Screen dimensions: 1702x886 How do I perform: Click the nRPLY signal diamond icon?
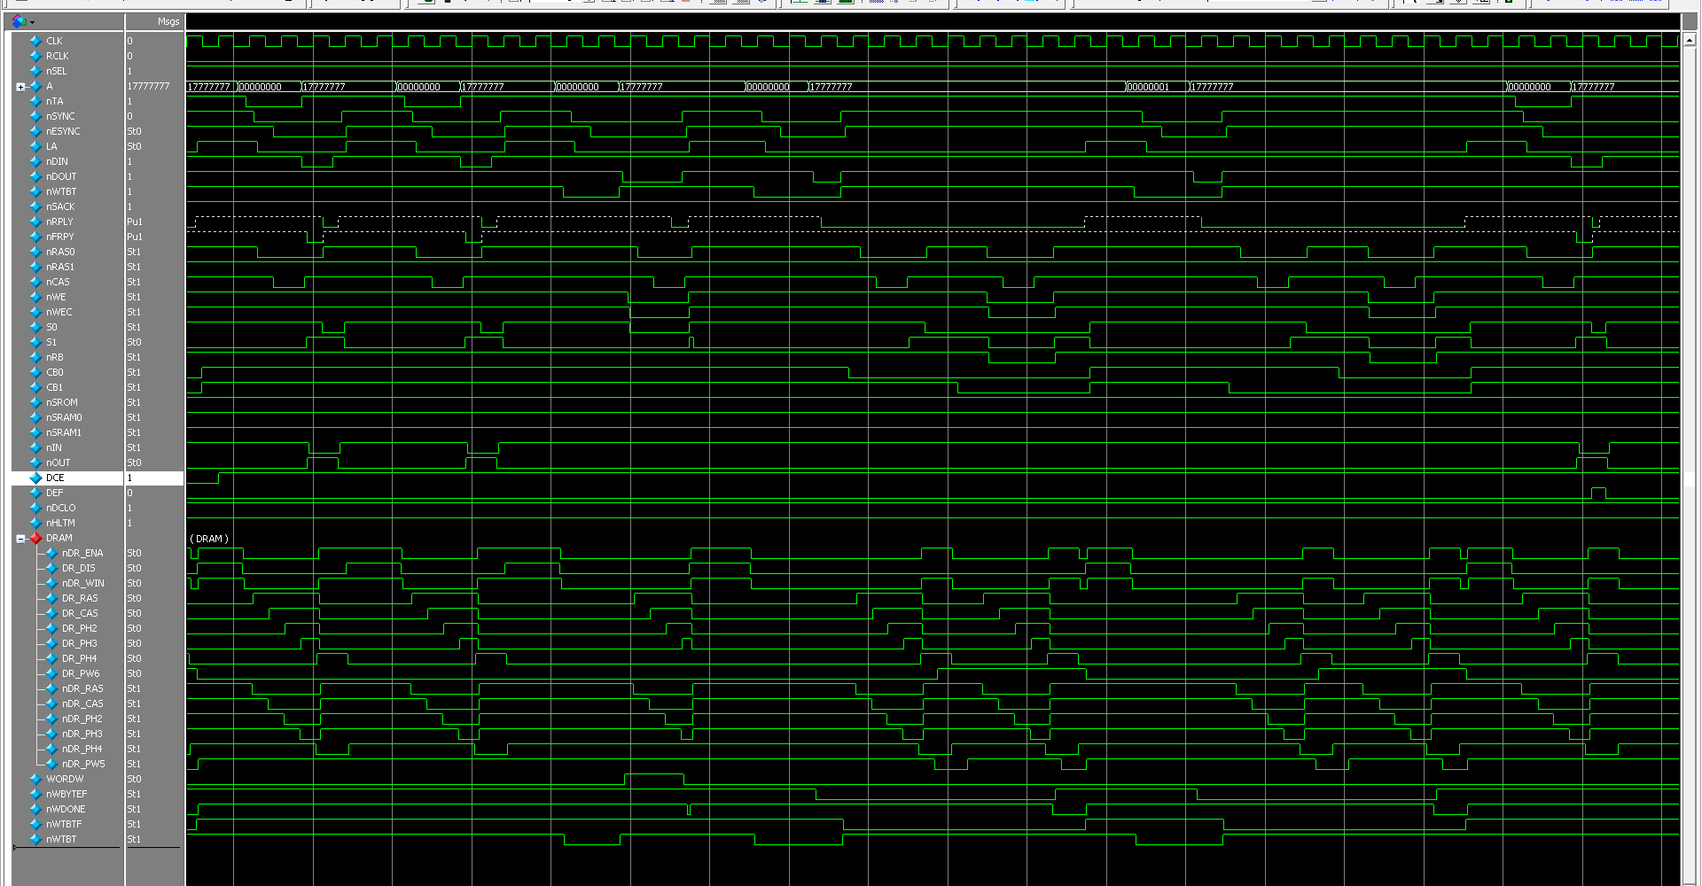(x=35, y=221)
